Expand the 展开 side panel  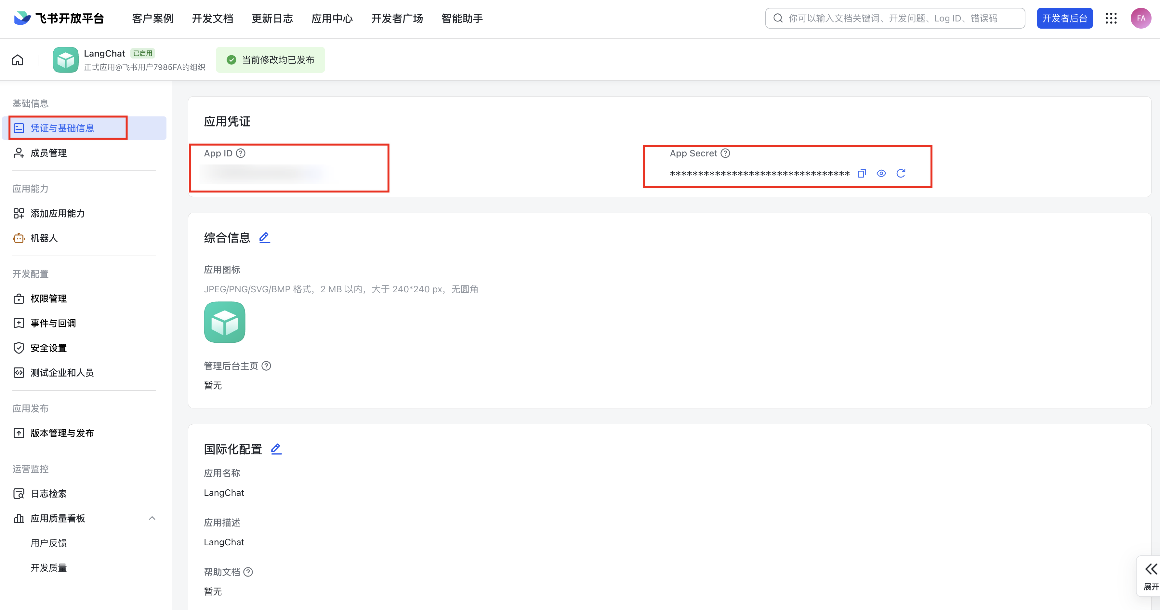[1151, 575]
